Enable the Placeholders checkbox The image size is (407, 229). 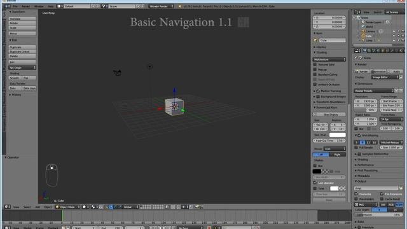(x=356, y=199)
